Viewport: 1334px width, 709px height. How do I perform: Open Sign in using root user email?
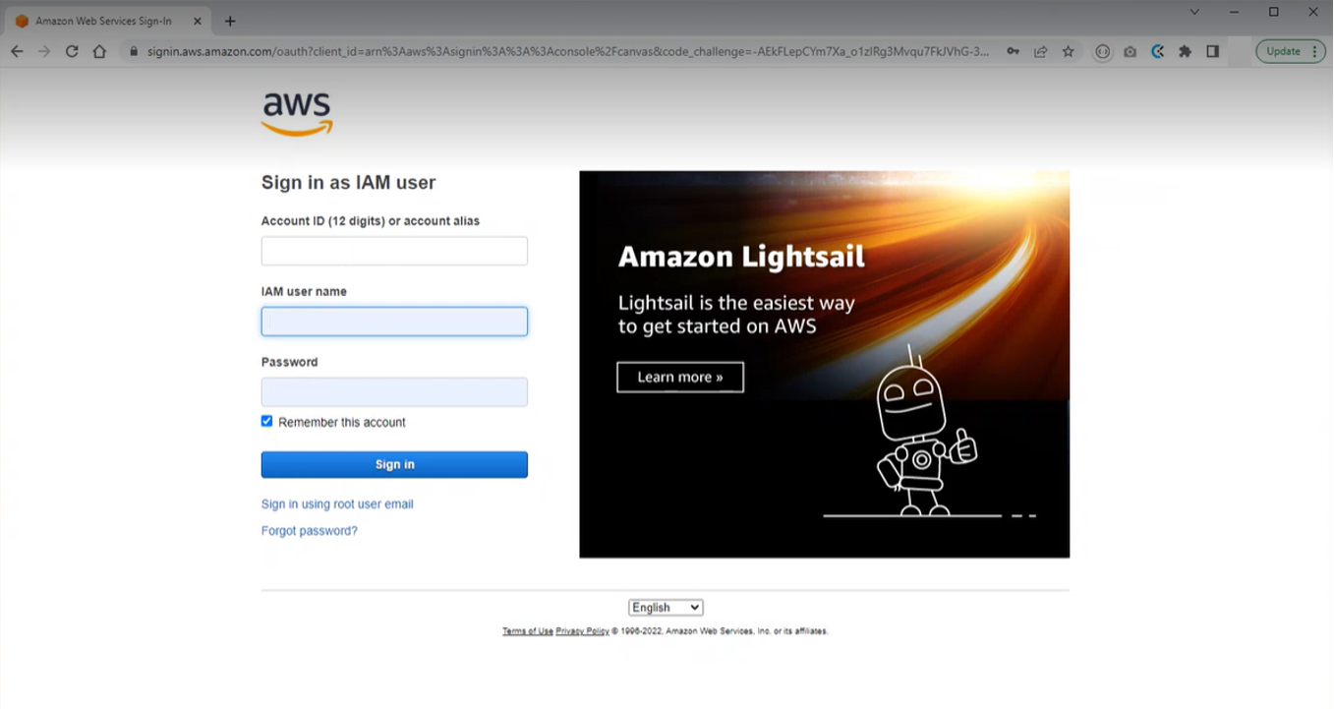(x=337, y=504)
